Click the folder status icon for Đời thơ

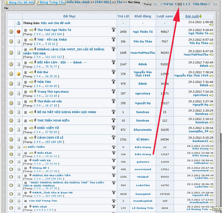(11, 74)
